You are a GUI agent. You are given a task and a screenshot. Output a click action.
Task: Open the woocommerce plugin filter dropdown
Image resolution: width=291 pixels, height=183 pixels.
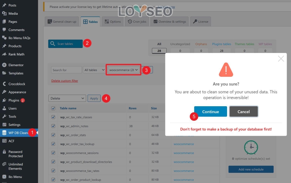[123, 70]
